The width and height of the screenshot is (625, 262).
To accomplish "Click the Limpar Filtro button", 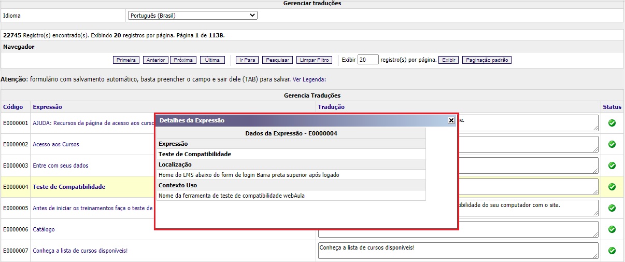I will 315,60.
